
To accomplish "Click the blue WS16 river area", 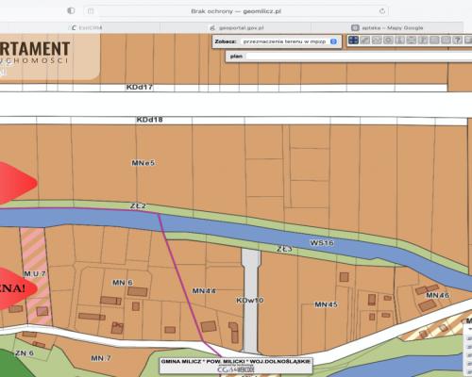I will [x=322, y=242].
